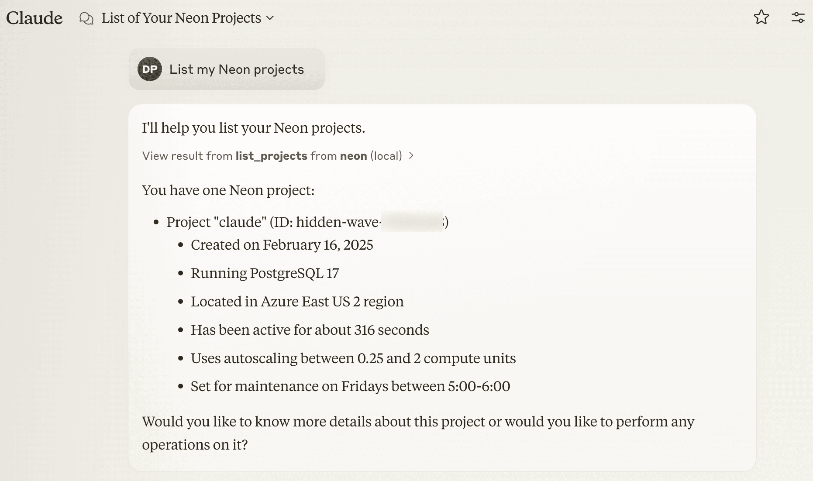Open the chat controls sliders icon

[x=798, y=17]
